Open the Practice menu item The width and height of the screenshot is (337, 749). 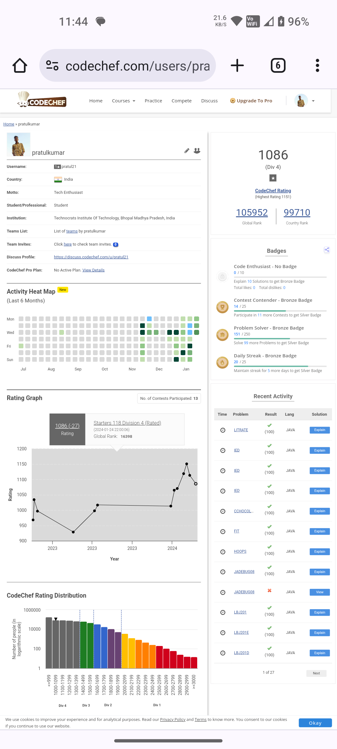(153, 101)
